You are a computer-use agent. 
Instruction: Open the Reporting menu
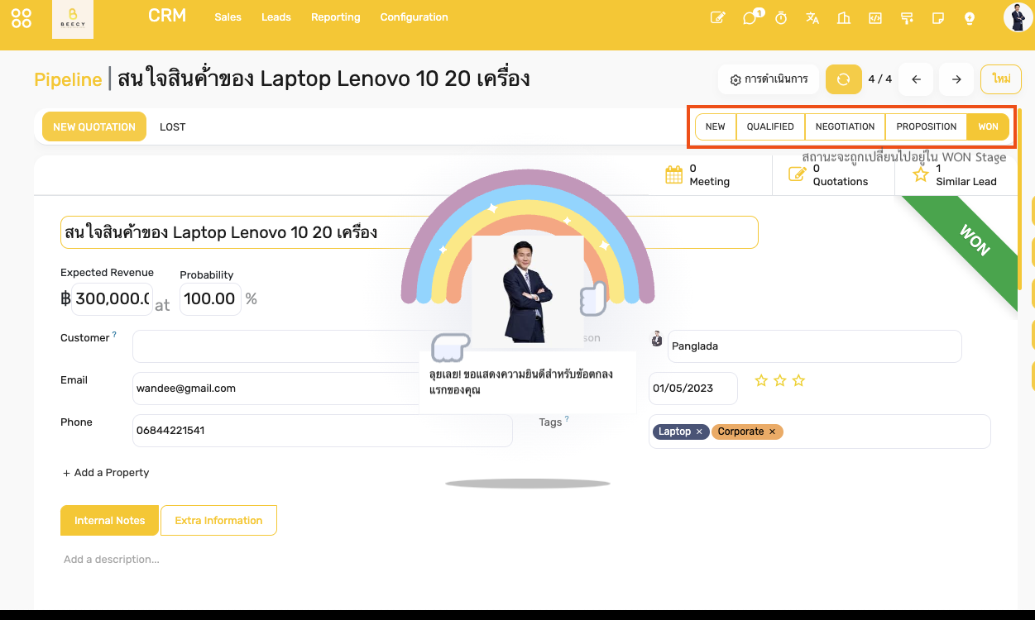point(336,17)
